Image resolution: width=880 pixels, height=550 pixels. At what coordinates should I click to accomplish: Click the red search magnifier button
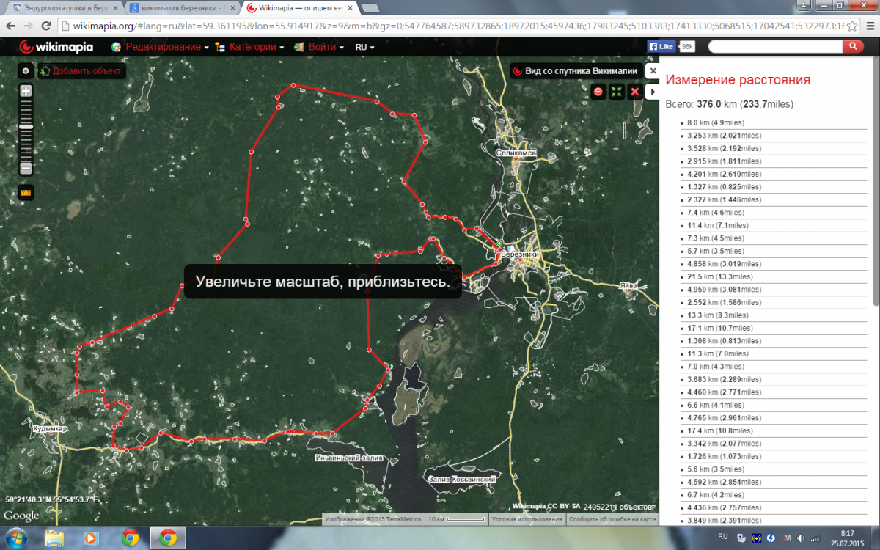(853, 46)
